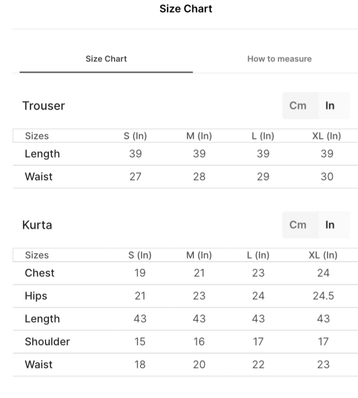Click Trouser table XL (In) column header
The image size is (358, 398).
(x=327, y=136)
